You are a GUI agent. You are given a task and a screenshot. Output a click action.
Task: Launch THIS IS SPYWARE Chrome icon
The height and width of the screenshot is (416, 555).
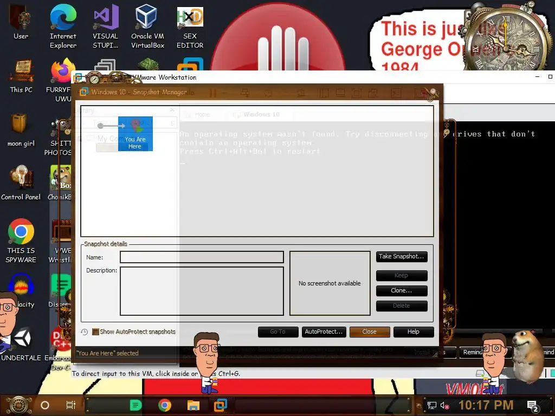coord(21,240)
